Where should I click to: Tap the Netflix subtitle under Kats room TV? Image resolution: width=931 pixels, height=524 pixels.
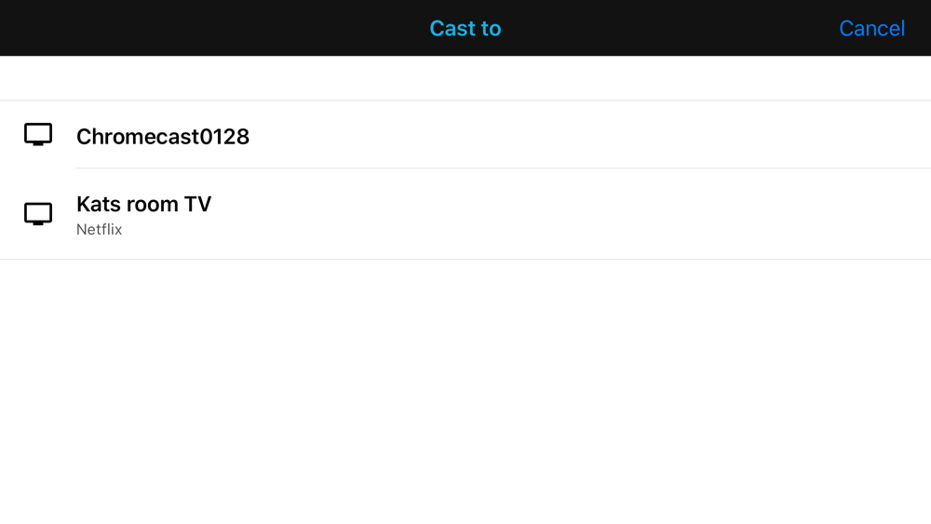[x=100, y=230]
